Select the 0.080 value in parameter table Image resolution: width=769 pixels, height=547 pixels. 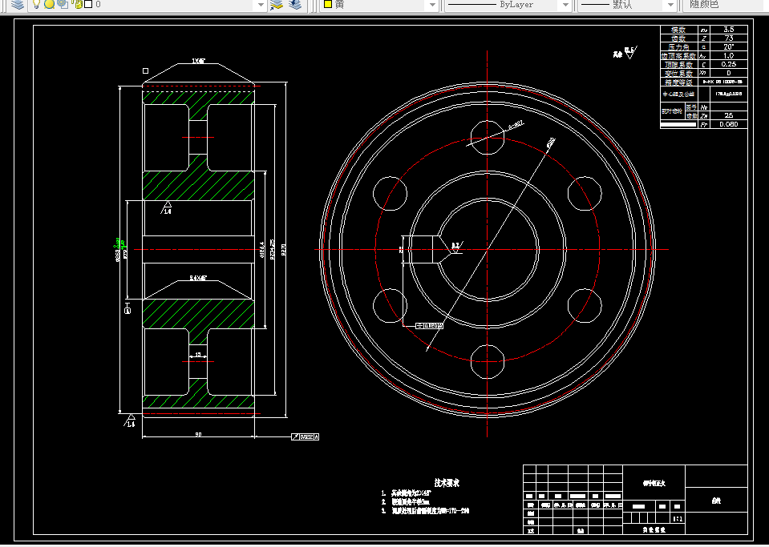coord(728,124)
